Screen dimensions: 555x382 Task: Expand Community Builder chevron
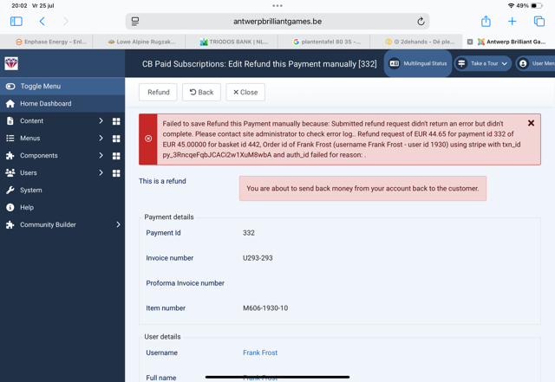[x=118, y=225]
